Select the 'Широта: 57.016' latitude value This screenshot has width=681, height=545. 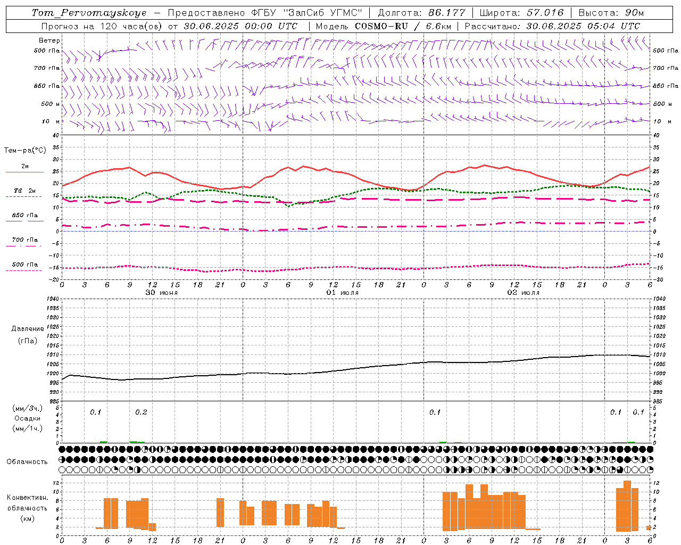[x=521, y=13]
